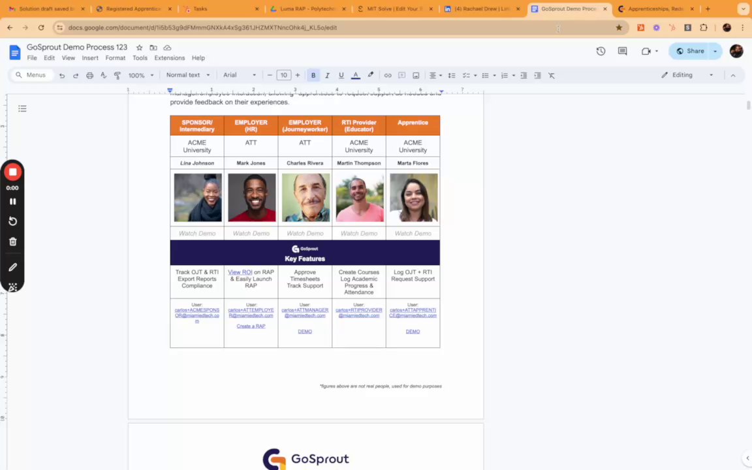This screenshot has width=752, height=470.
Task: Activate the paint format tool
Action: 117,75
